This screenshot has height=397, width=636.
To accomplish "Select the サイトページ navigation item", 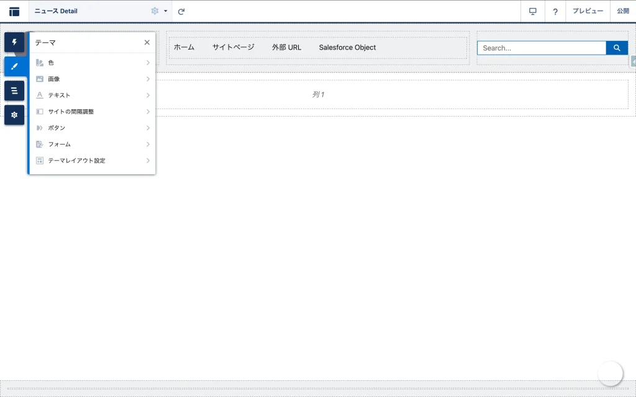I will (x=233, y=47).
